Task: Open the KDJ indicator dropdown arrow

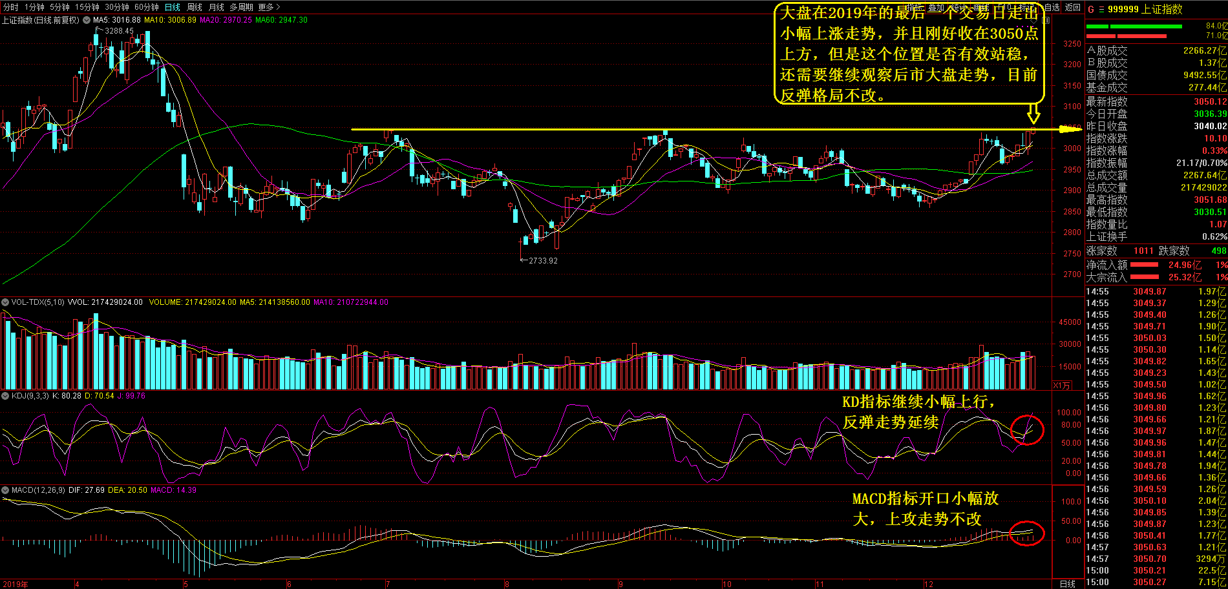Action: (x=5, y=396)
